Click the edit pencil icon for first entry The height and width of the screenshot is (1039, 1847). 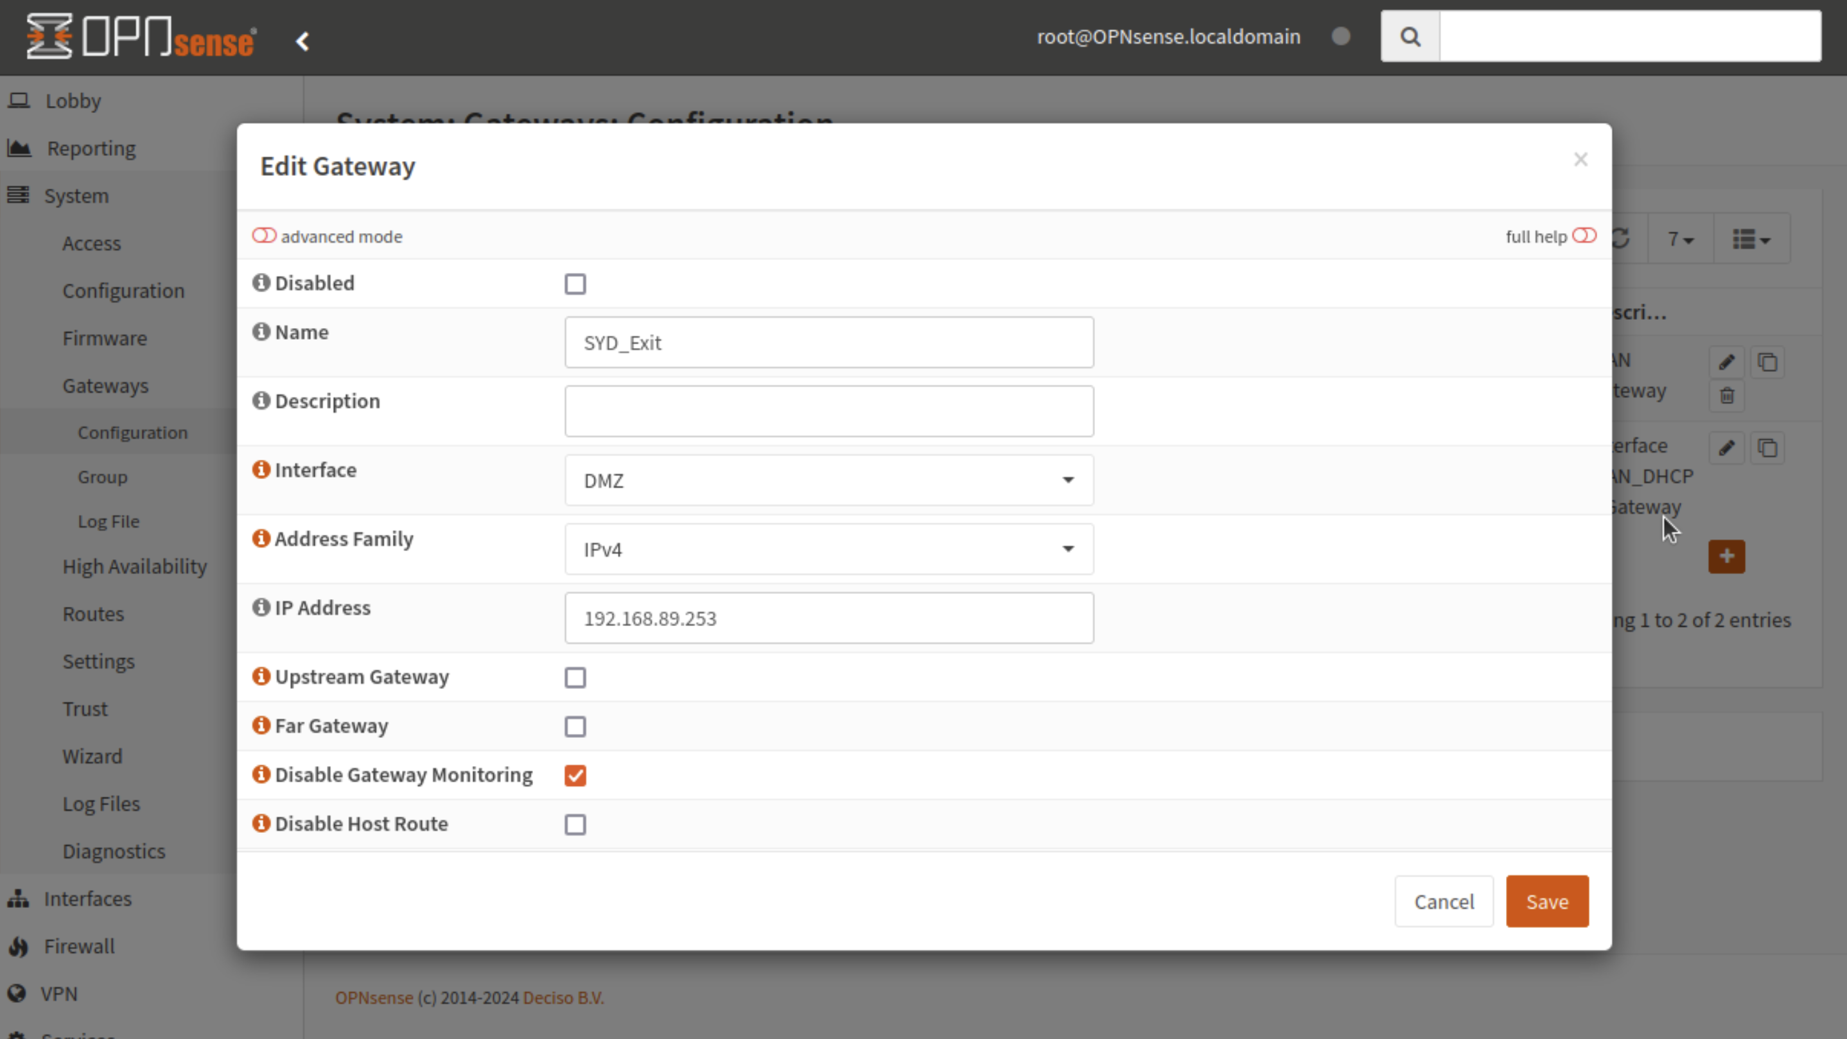click(x=1726, y=362)
